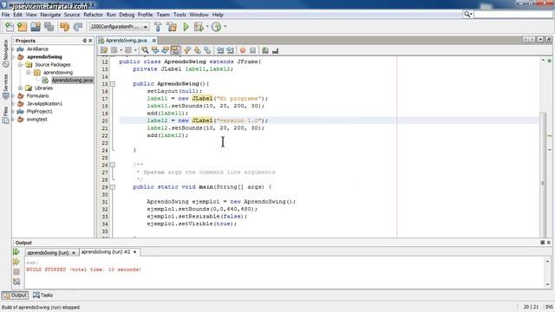Click Shift Line Left editor icon
This screenshot has width=555, height=312.
tap(220, 50)
